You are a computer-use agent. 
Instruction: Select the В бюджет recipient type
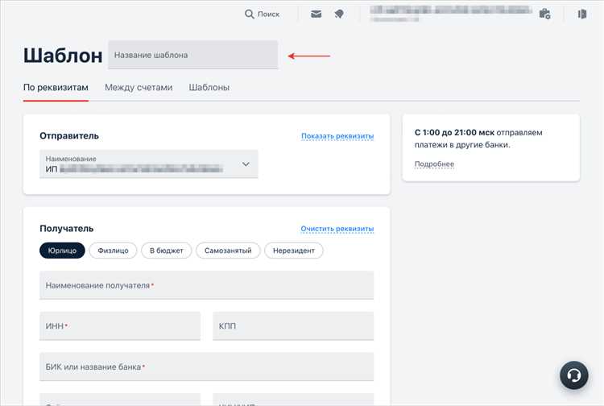(x=167, y=251)
